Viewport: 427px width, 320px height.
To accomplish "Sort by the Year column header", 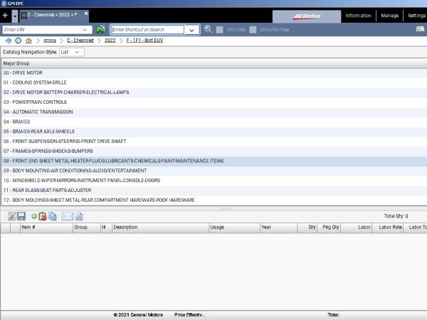I will click(278, 228).
